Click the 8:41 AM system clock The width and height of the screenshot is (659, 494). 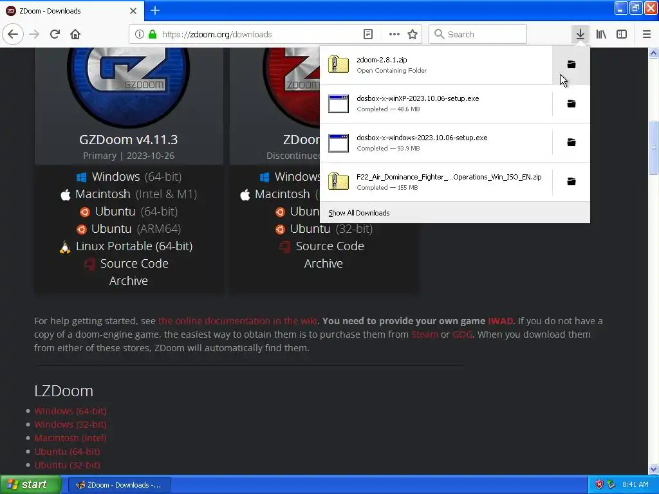[x=635, y=485]
